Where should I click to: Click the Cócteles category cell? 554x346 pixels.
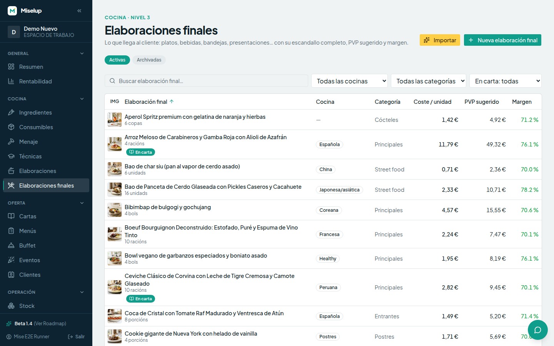386,120
